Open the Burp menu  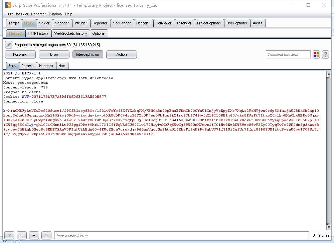[10, 14]
